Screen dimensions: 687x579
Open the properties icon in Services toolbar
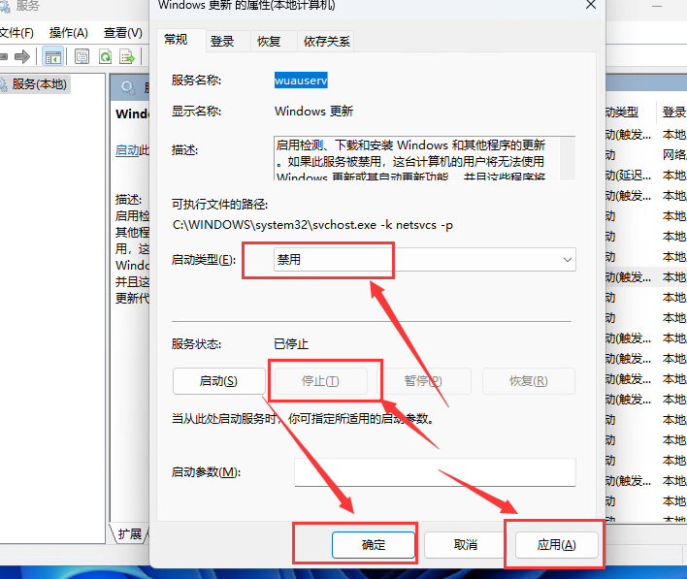pos(82,56)
